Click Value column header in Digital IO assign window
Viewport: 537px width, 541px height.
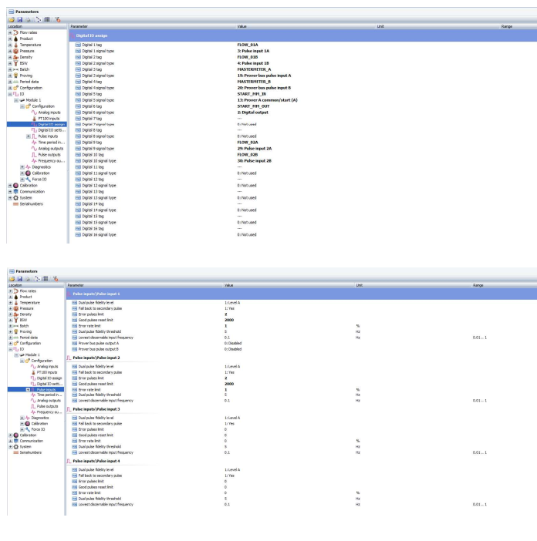point(306,26)
